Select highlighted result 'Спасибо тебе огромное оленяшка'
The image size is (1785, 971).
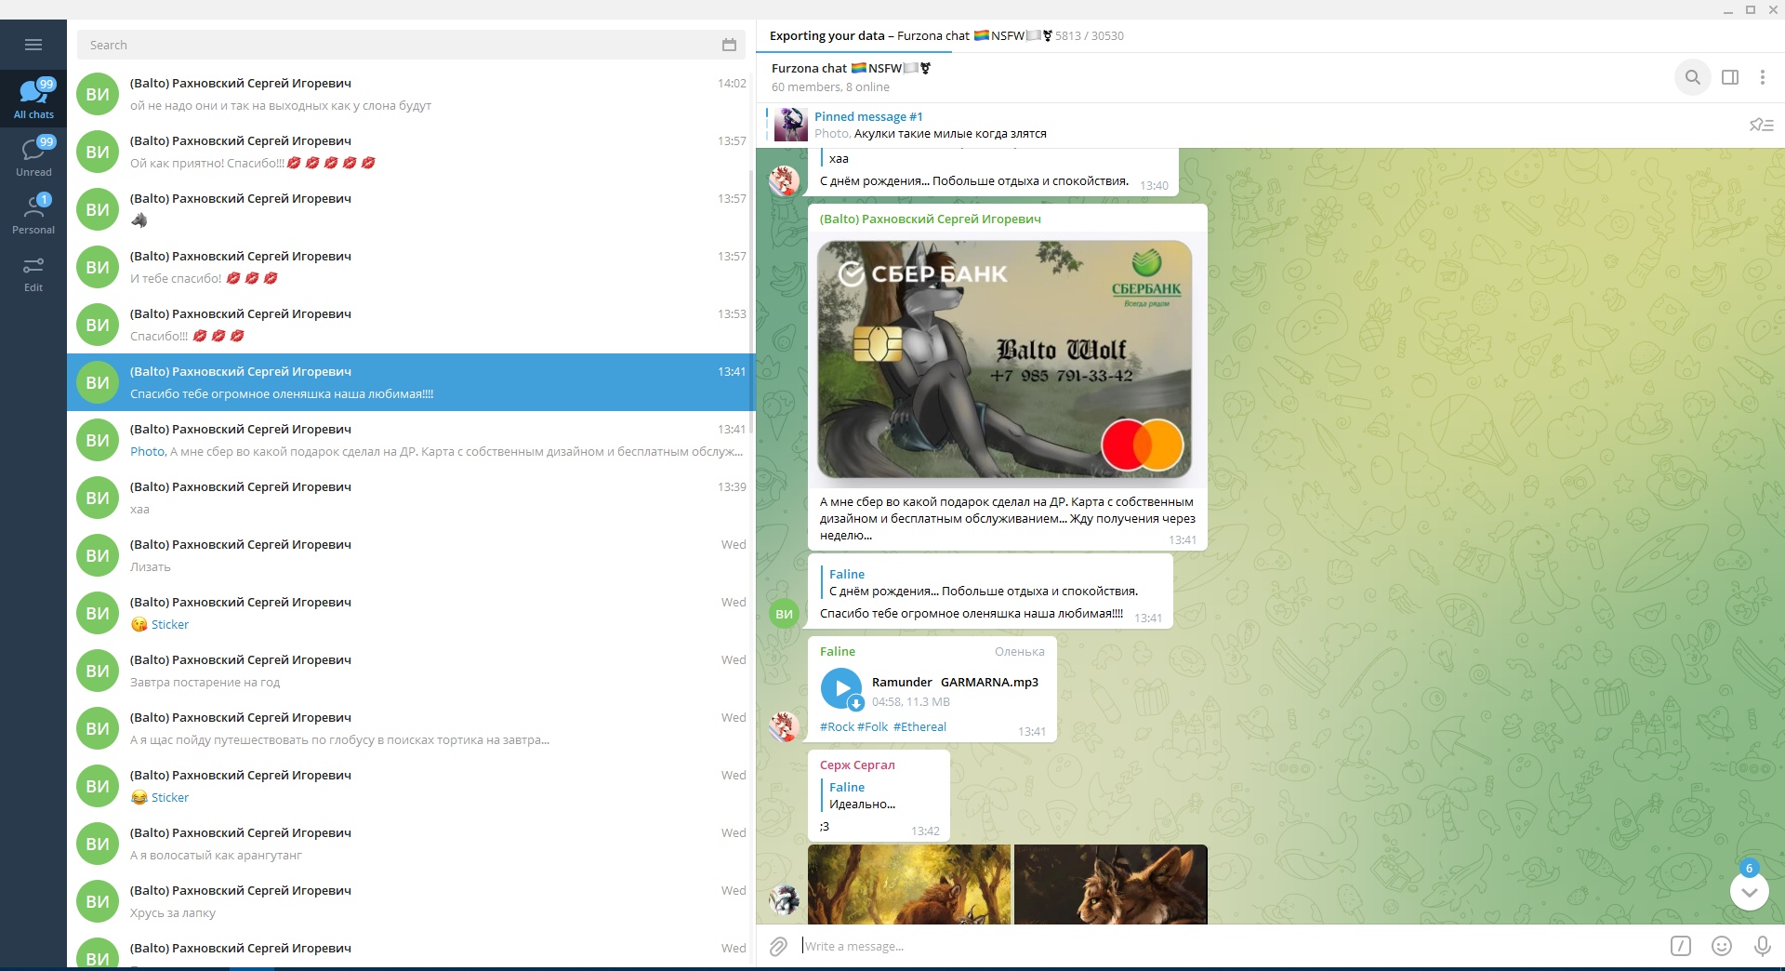pos(411,382)
